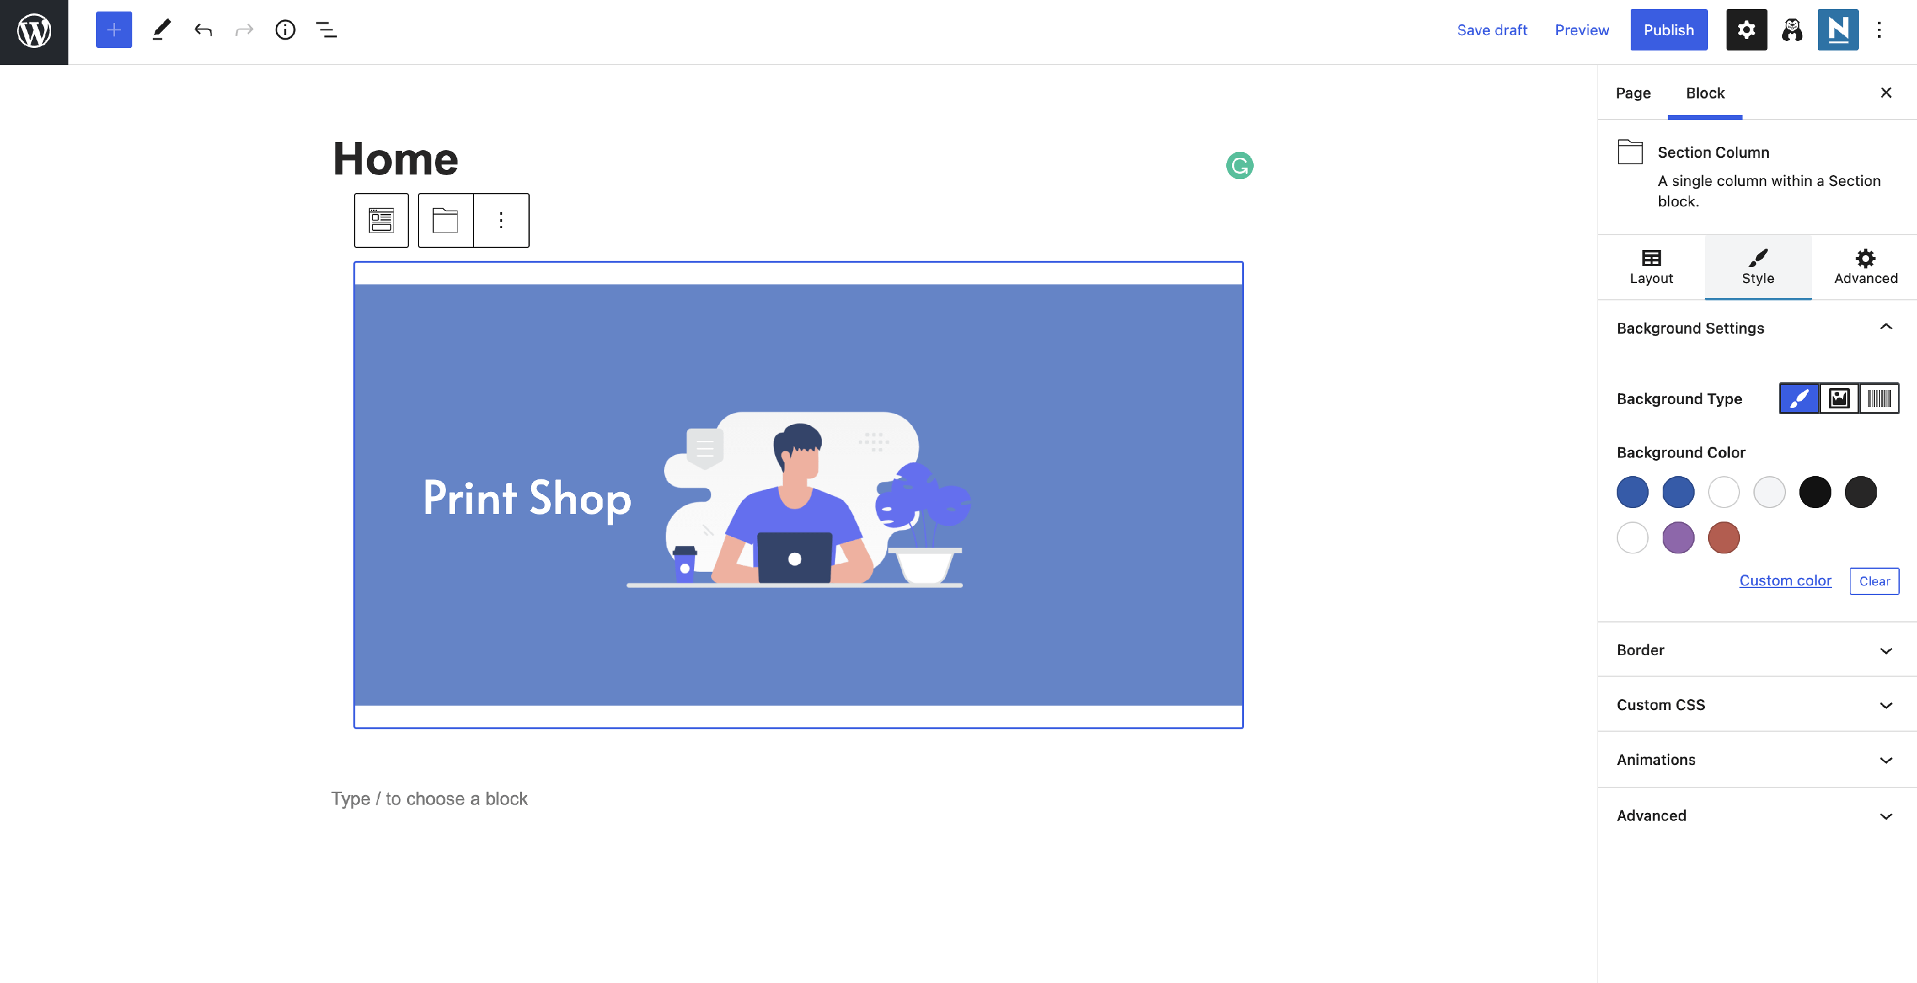
Task: Open the block inserter plus button
Action: point(113,30)
